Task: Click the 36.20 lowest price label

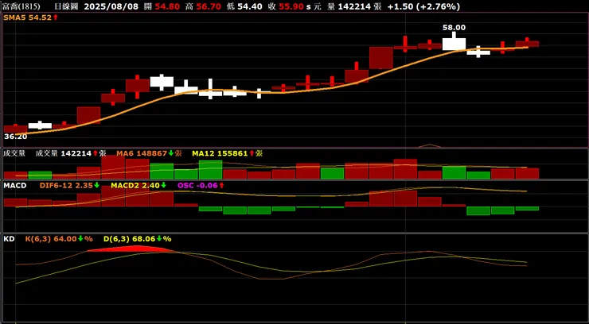Action: click(x=15, y=137)
